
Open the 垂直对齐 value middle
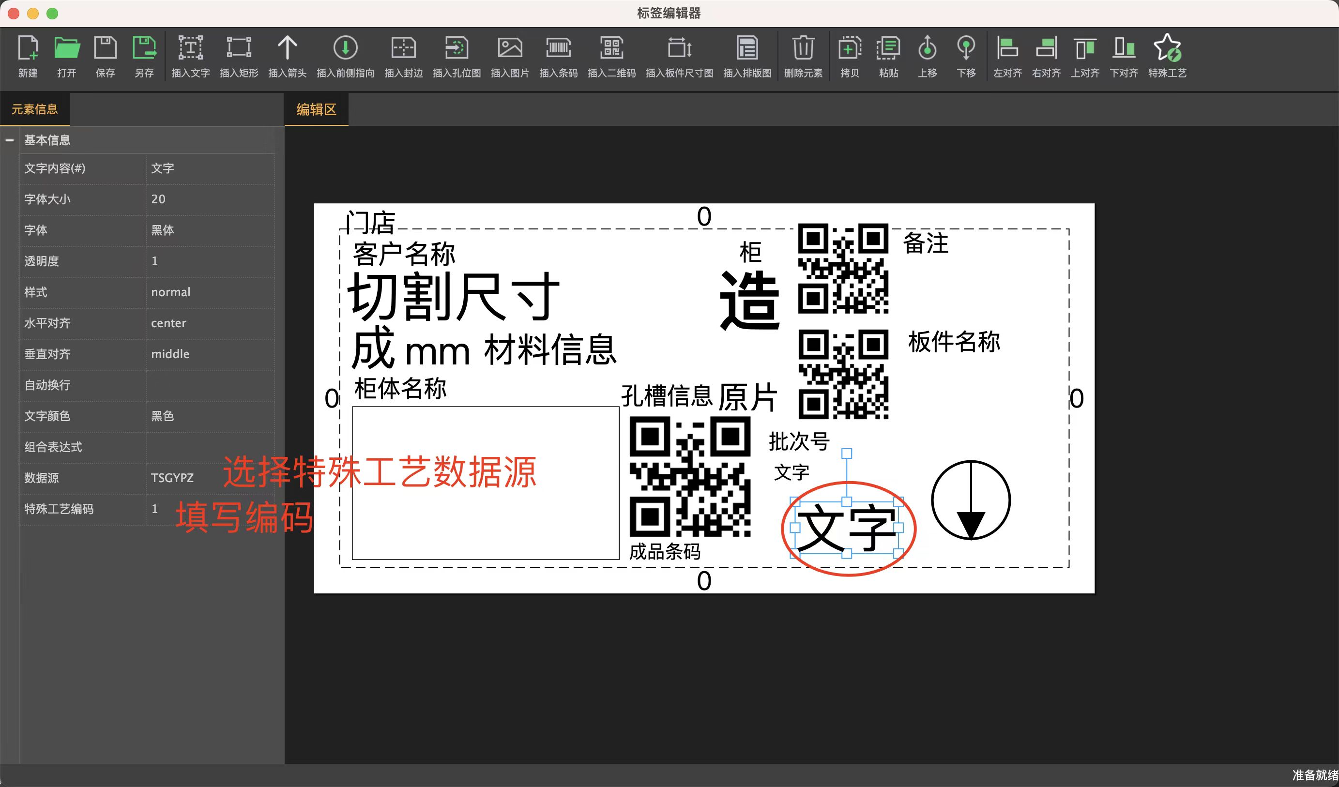(211, 354)
